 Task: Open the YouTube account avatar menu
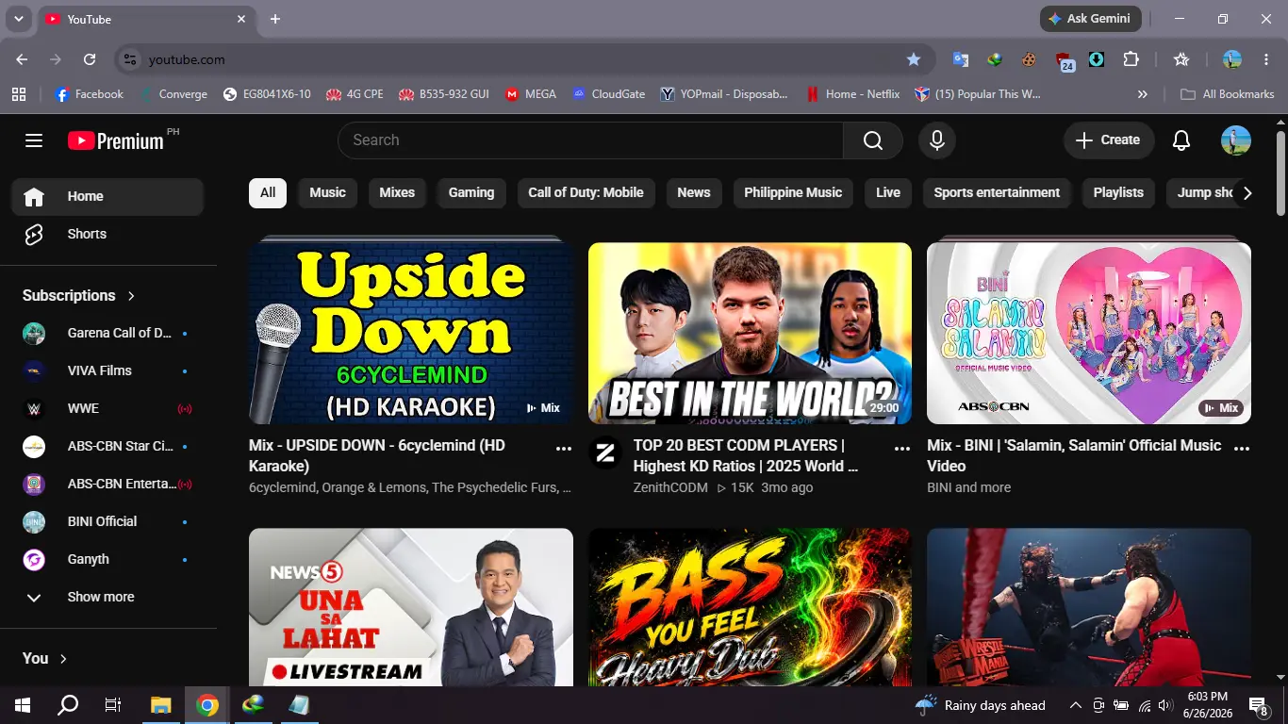tap(1236, 140)
